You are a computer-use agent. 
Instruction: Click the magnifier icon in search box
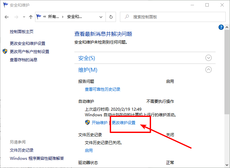126,17
